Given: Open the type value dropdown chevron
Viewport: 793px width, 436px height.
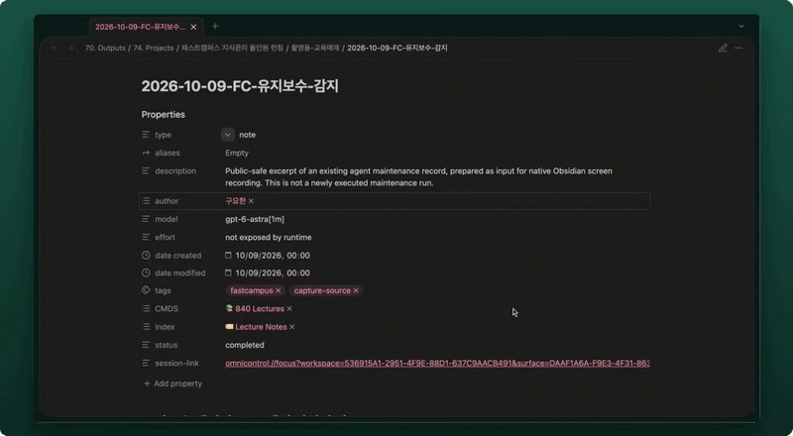Looking at the screenshot, I should (228, 135).
